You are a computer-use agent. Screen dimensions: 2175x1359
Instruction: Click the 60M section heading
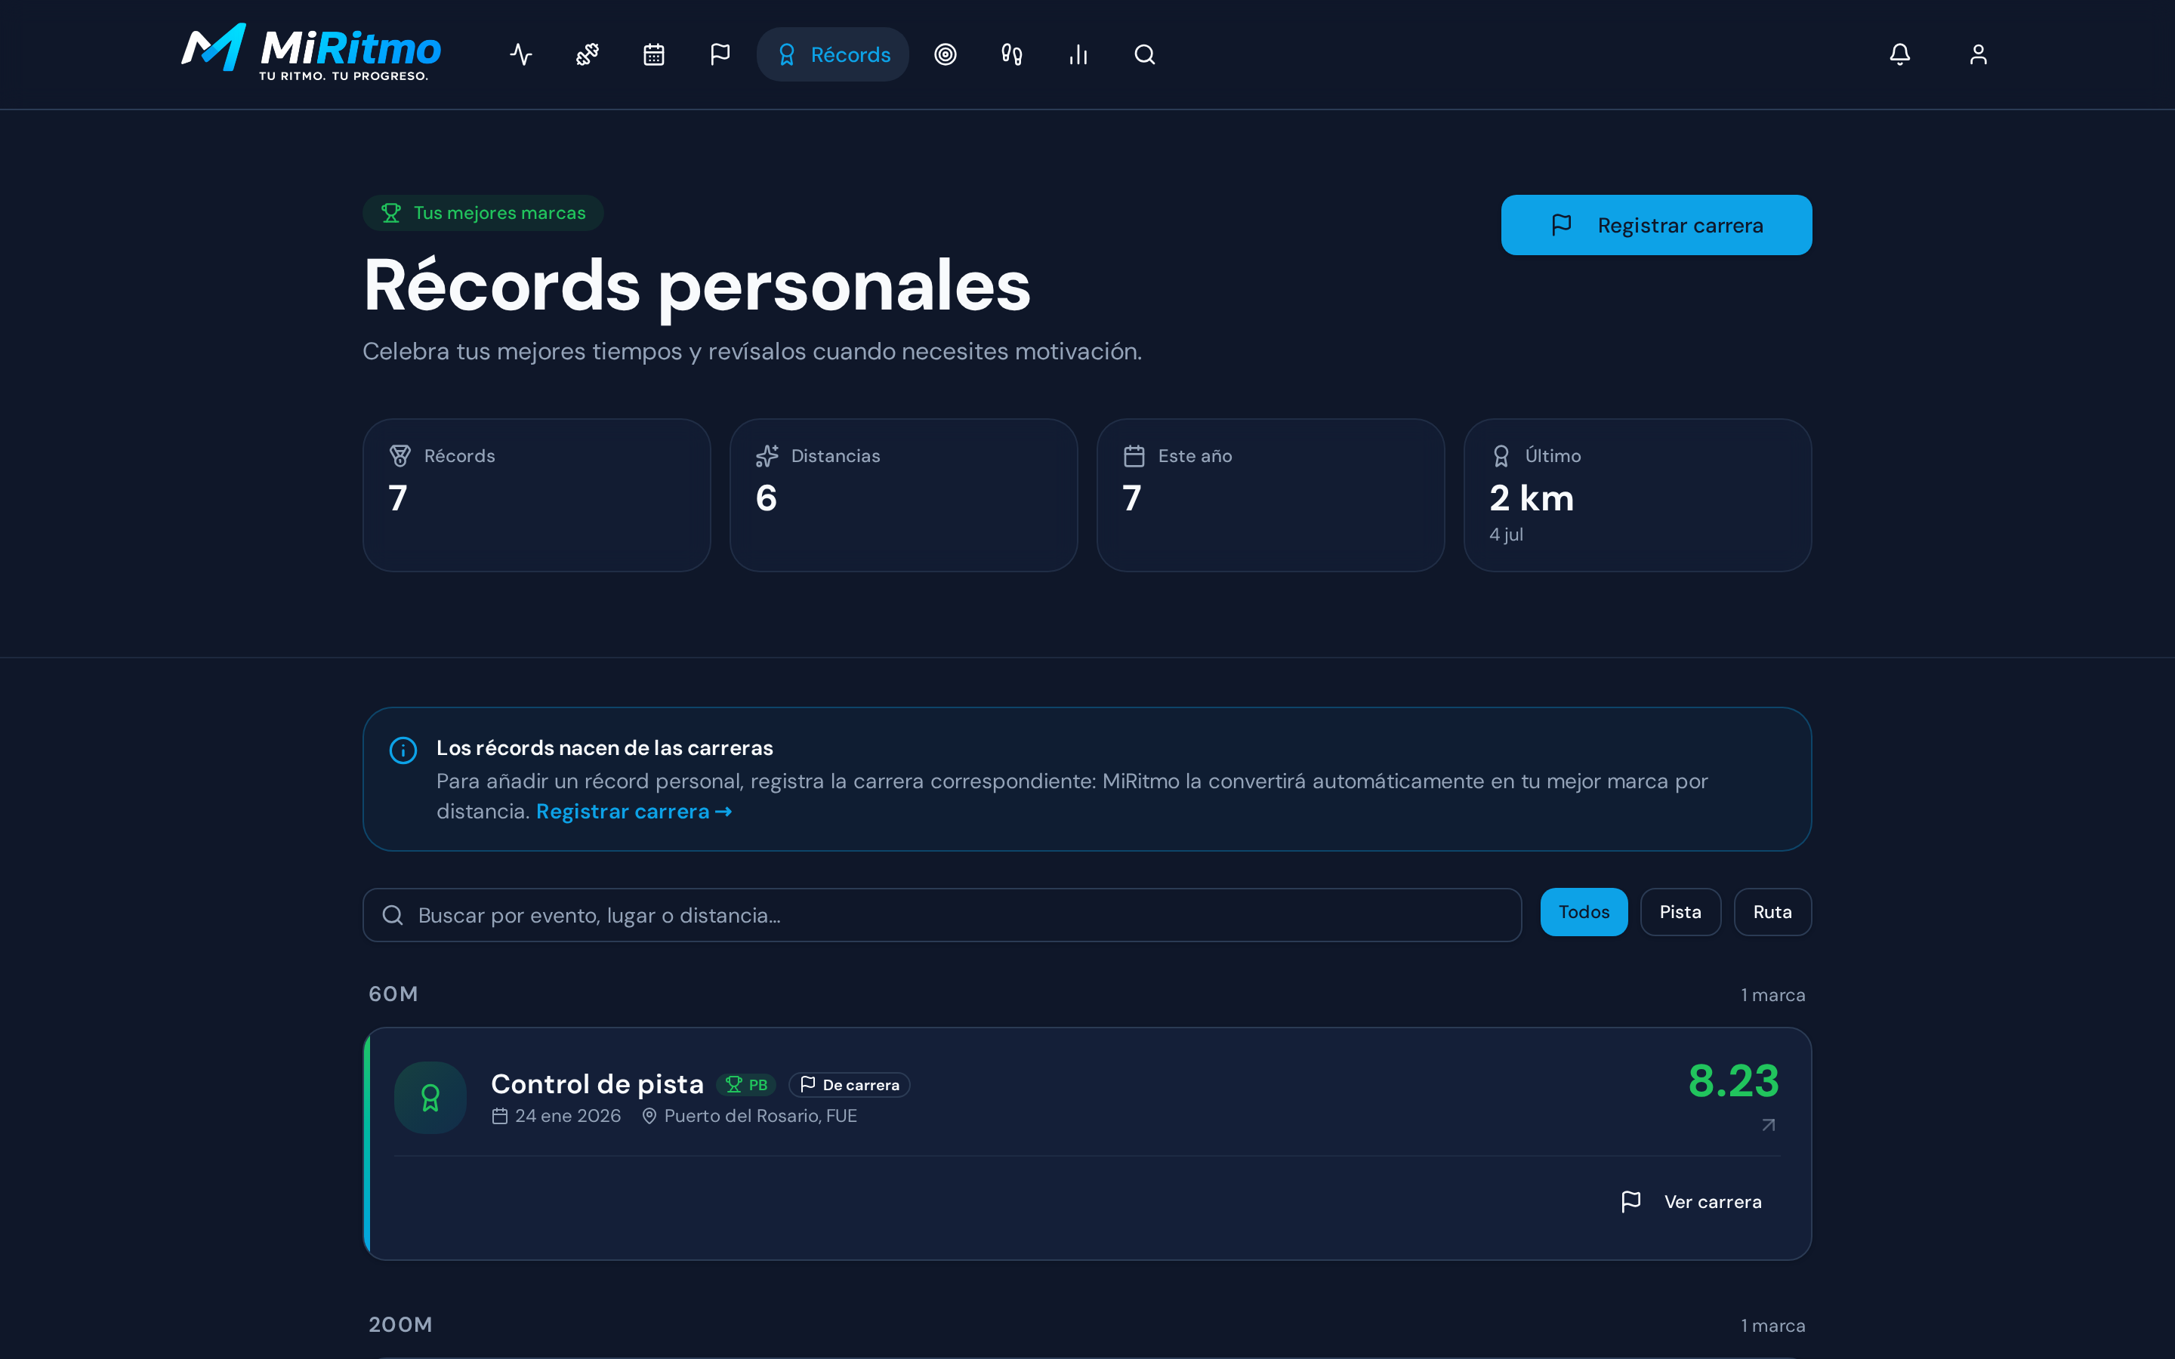click(x=393, y=993)
